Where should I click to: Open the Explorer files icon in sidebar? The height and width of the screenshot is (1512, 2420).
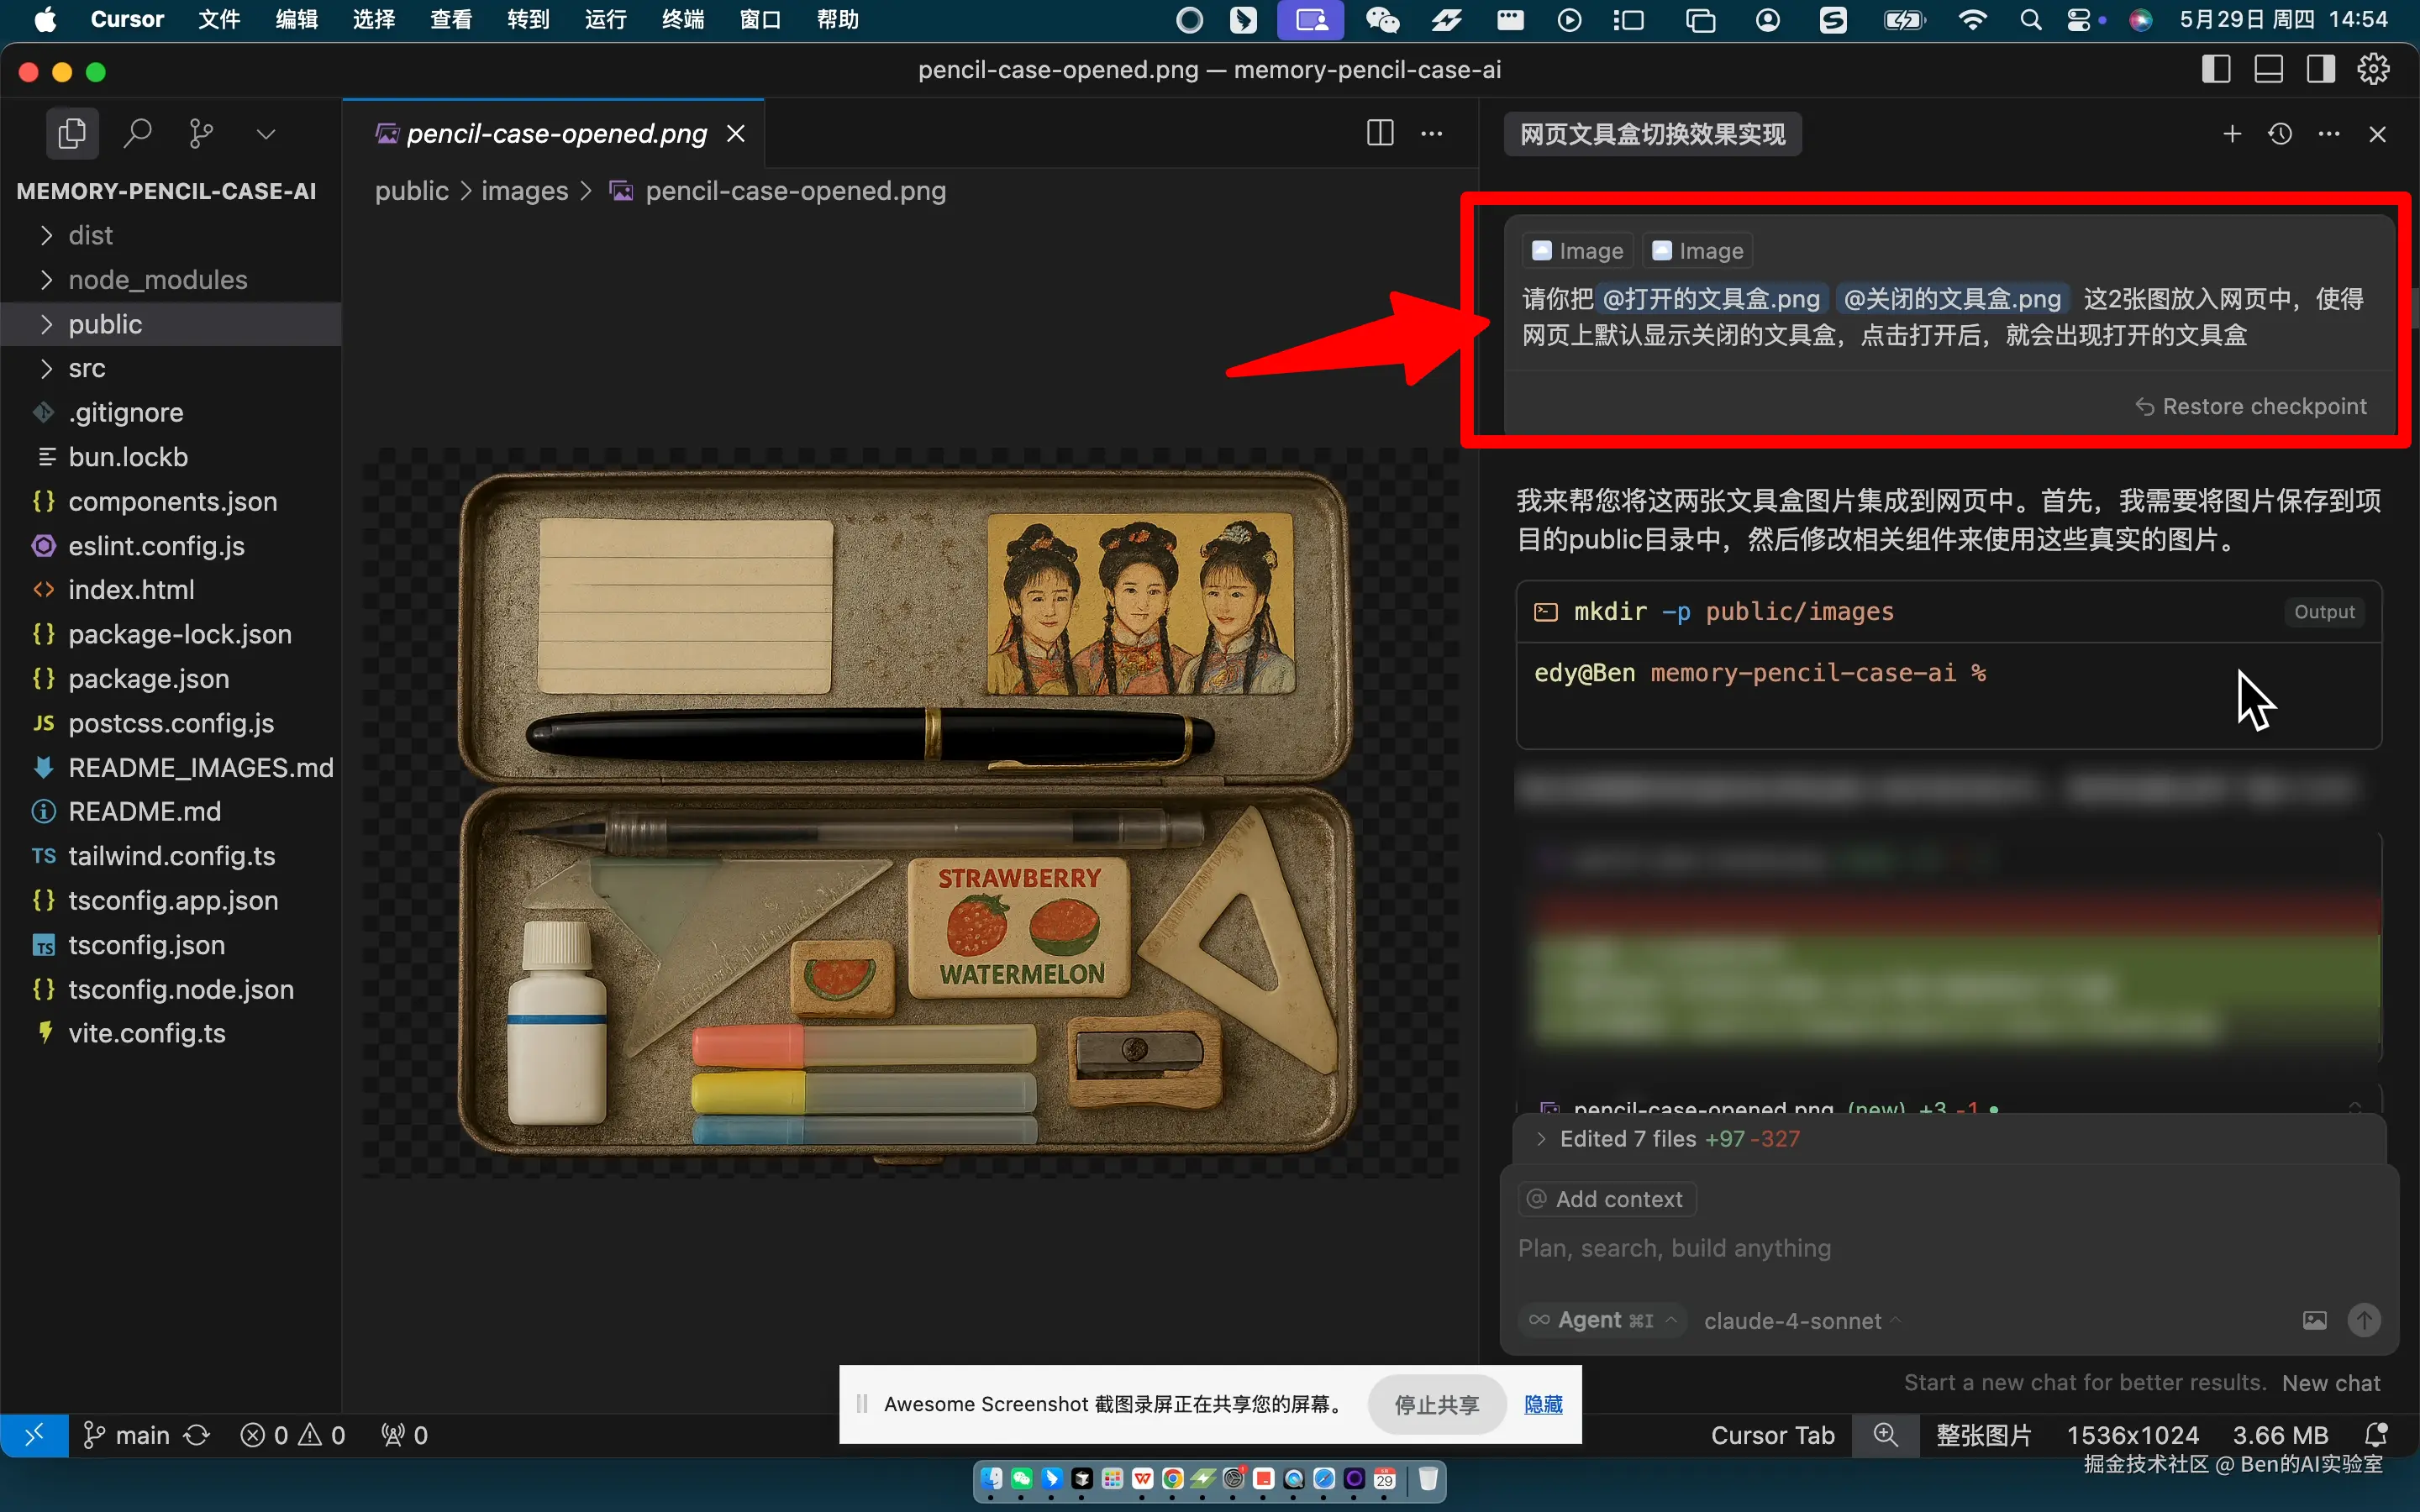72,133
